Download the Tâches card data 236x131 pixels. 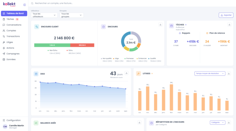click(229, 25)
